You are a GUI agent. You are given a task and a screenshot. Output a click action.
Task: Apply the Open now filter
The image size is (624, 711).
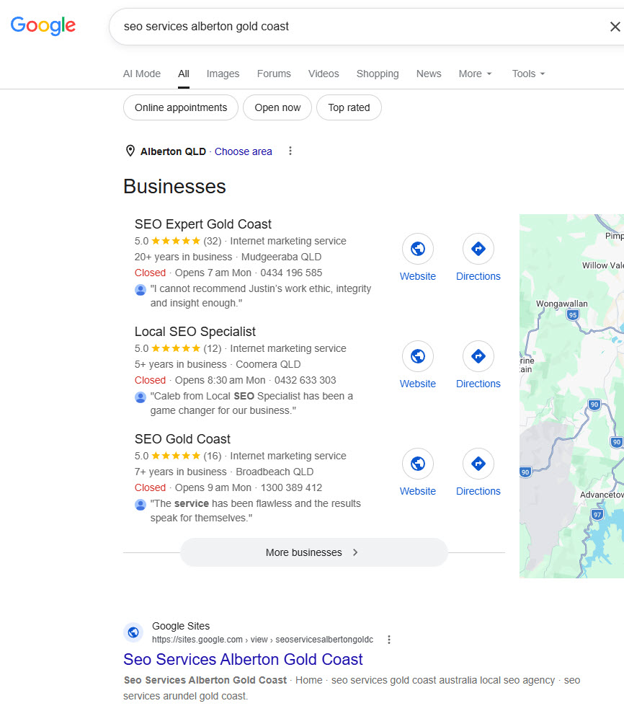coord(277,107)
